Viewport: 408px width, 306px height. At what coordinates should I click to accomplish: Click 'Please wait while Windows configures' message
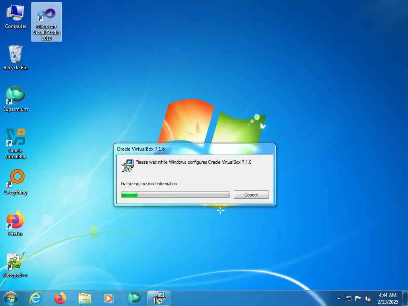click(x=193, y=162)
